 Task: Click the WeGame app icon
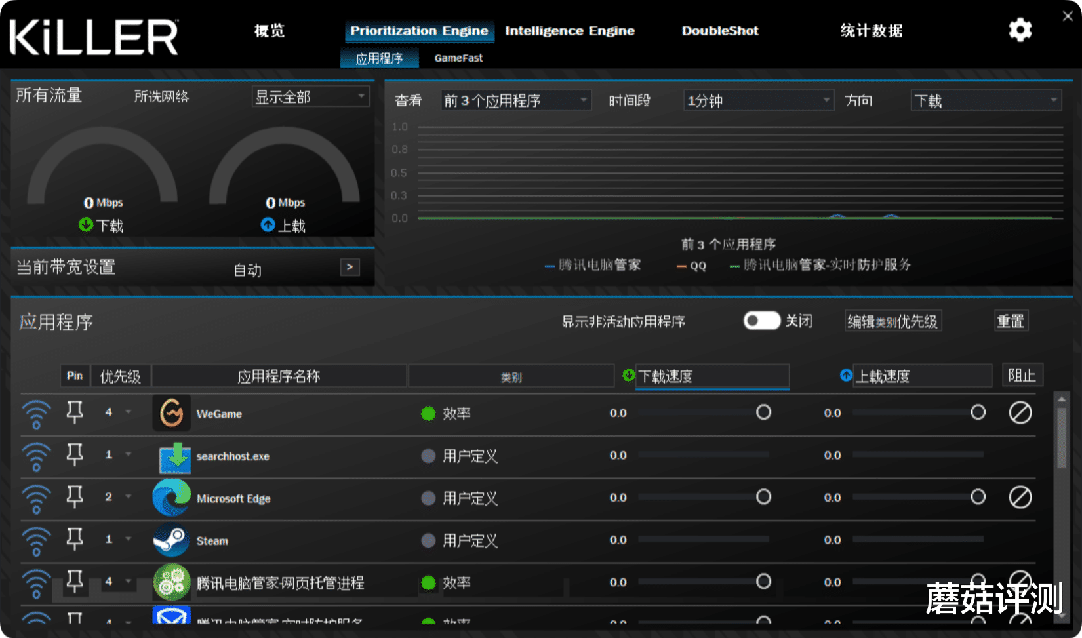pos(172,413)
